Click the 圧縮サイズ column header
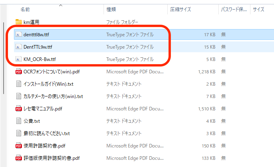274x167 pixels. point(180,9)
